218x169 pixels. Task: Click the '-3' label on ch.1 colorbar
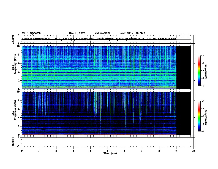click(x=203, y=56)
